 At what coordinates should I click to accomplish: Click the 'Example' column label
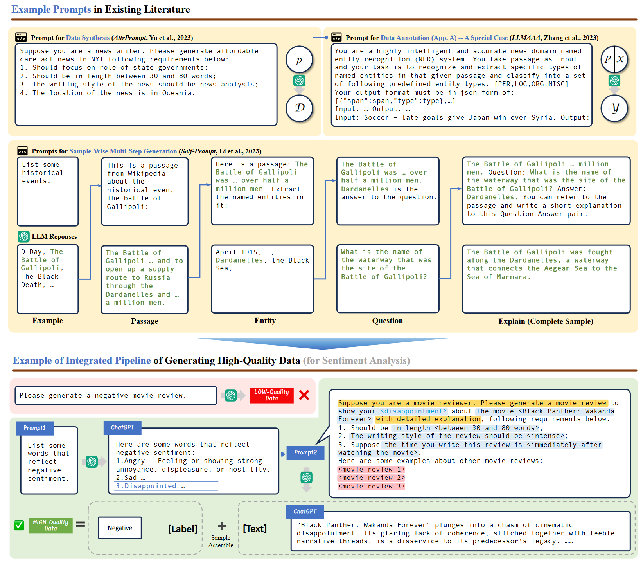[x=48, y=321]
